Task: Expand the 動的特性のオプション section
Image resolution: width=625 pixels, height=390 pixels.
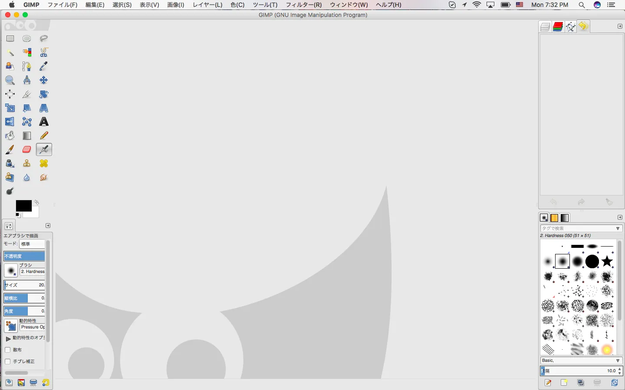Action: [x=8, y=338]
